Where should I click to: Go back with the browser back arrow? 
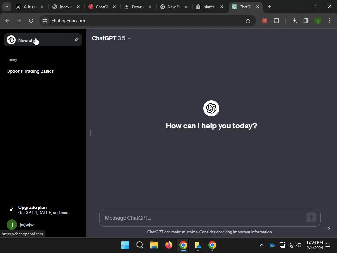tap(7, 21)
